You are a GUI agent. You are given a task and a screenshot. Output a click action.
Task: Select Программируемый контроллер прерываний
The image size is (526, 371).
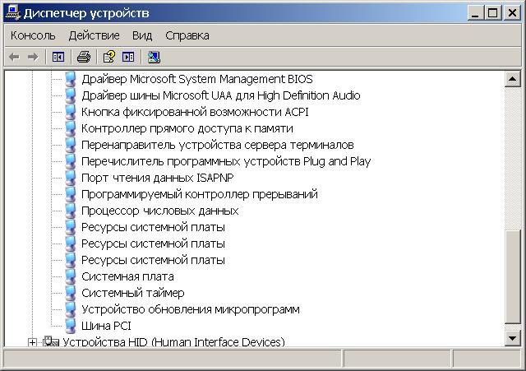[200, 194]
